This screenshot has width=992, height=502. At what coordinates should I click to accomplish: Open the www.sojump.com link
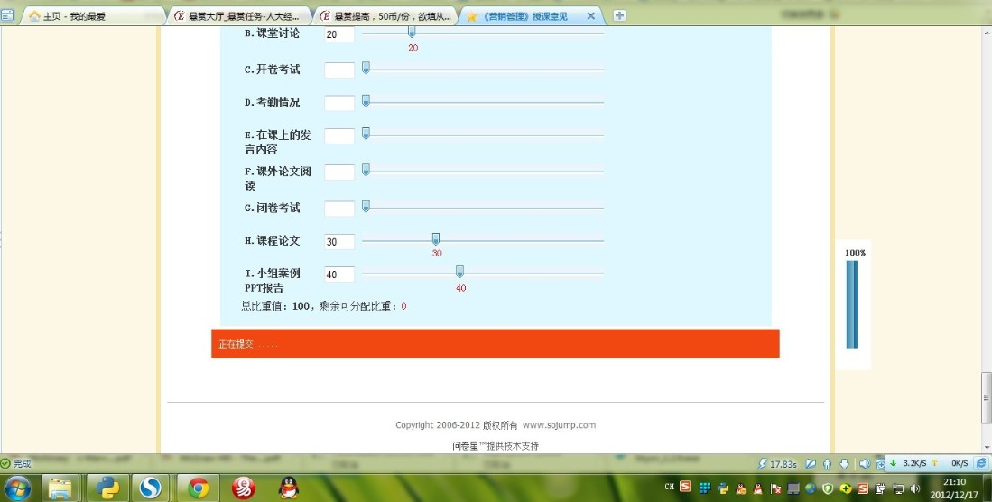559,424
